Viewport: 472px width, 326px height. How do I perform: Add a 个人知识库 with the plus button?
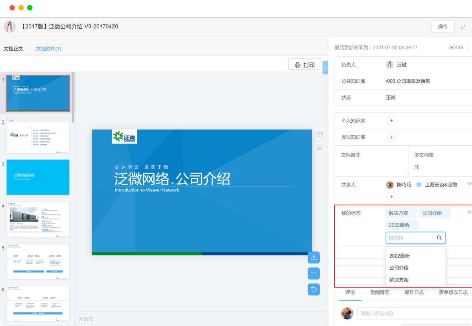click(391, 121)
